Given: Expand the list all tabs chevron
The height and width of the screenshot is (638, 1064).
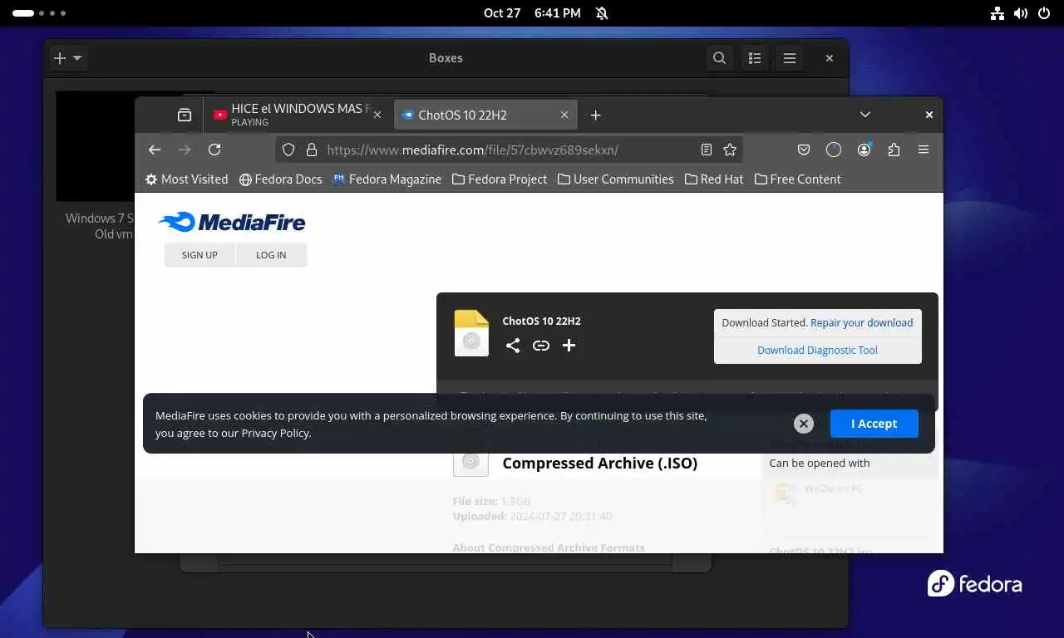Looking at the screenshot, I should tap(865, 115).
